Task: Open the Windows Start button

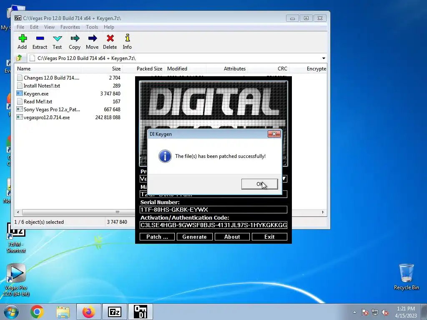Action: pos(11,312)
